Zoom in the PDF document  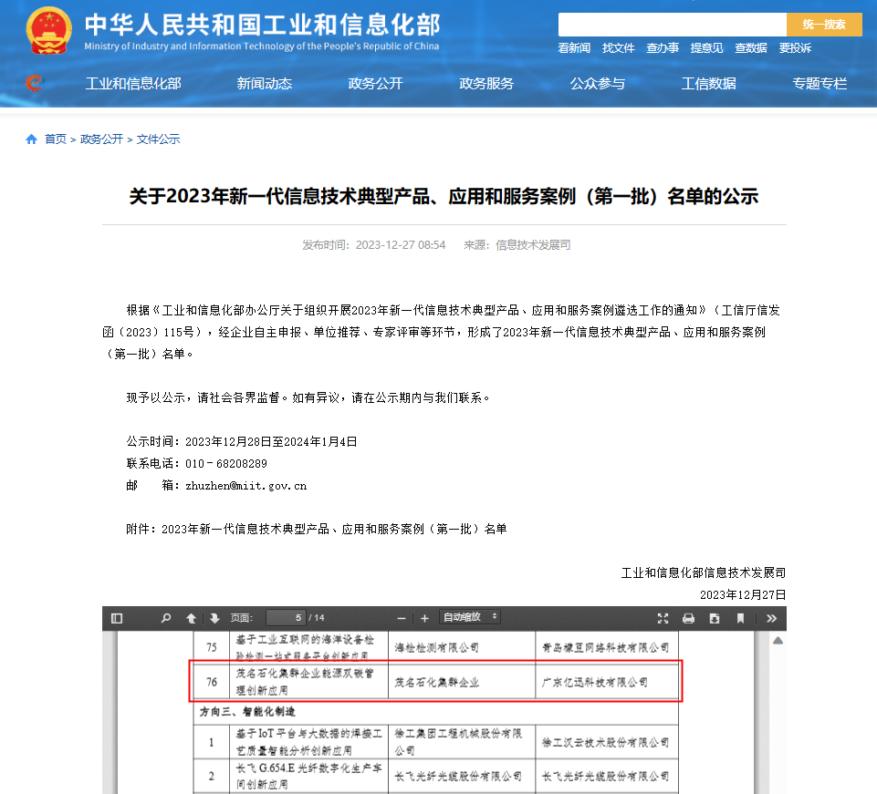pos(424,618)
